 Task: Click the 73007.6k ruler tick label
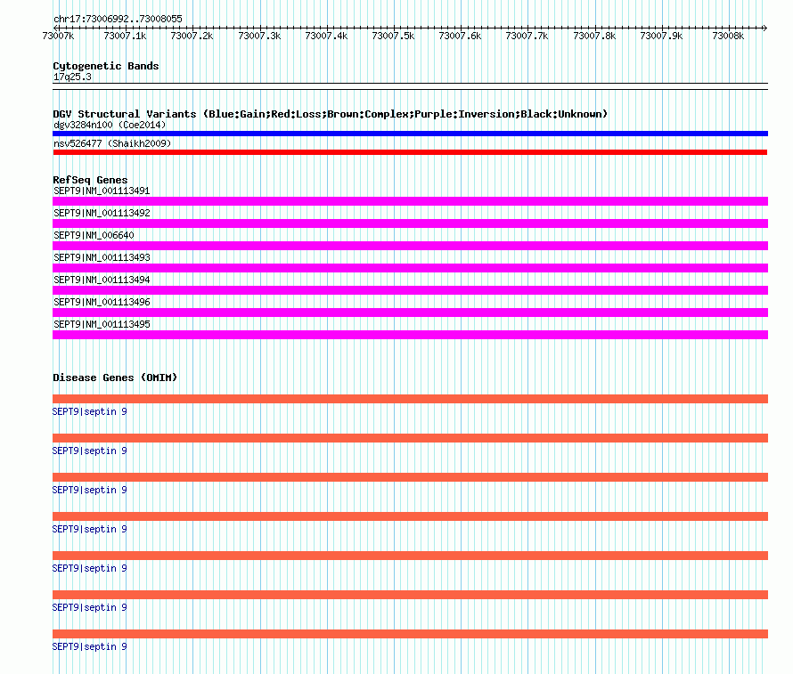[x=460, y=36]
